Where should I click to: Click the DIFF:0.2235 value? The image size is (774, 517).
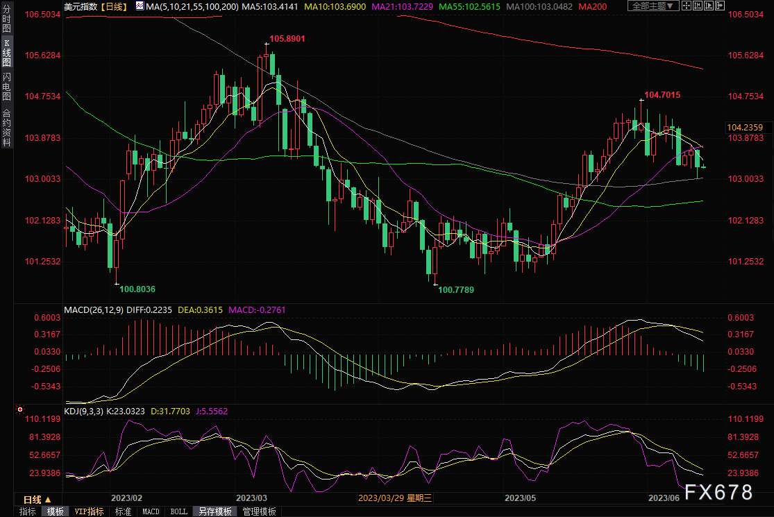[149, 310]
